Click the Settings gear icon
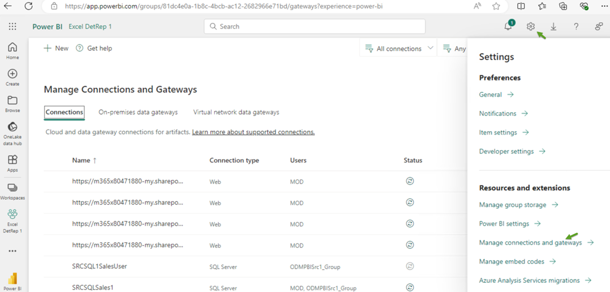 coord(531,26)
